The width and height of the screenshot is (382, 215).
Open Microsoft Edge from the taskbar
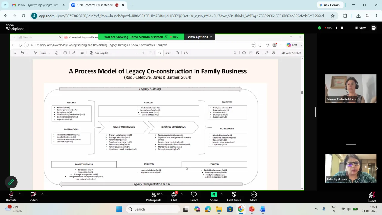point(208,209)
